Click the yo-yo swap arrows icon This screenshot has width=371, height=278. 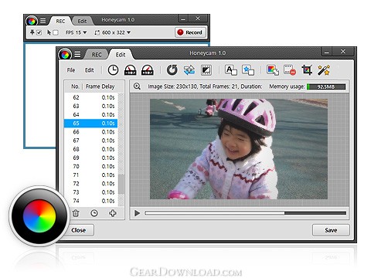(x=189, y=70)
